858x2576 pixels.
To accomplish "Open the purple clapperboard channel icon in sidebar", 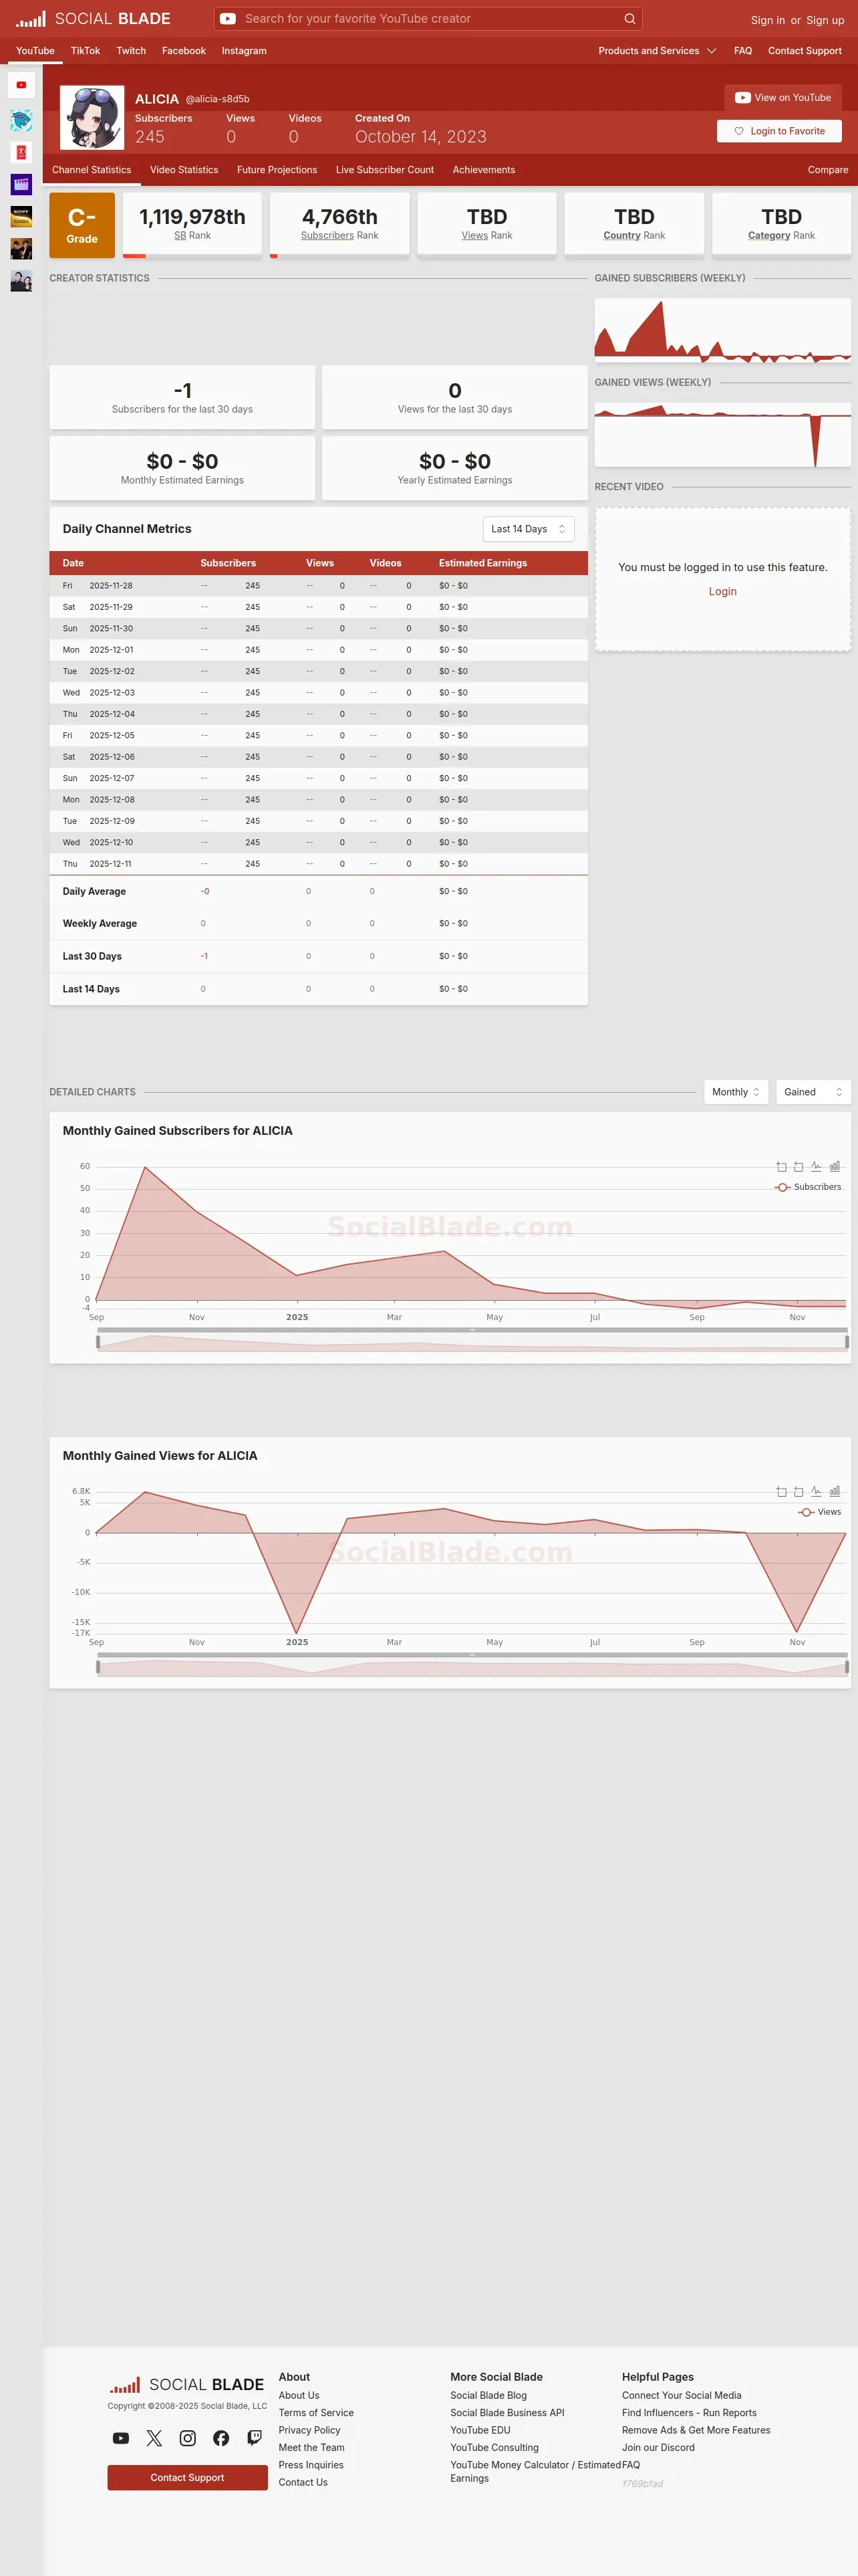I will point(21,185).
